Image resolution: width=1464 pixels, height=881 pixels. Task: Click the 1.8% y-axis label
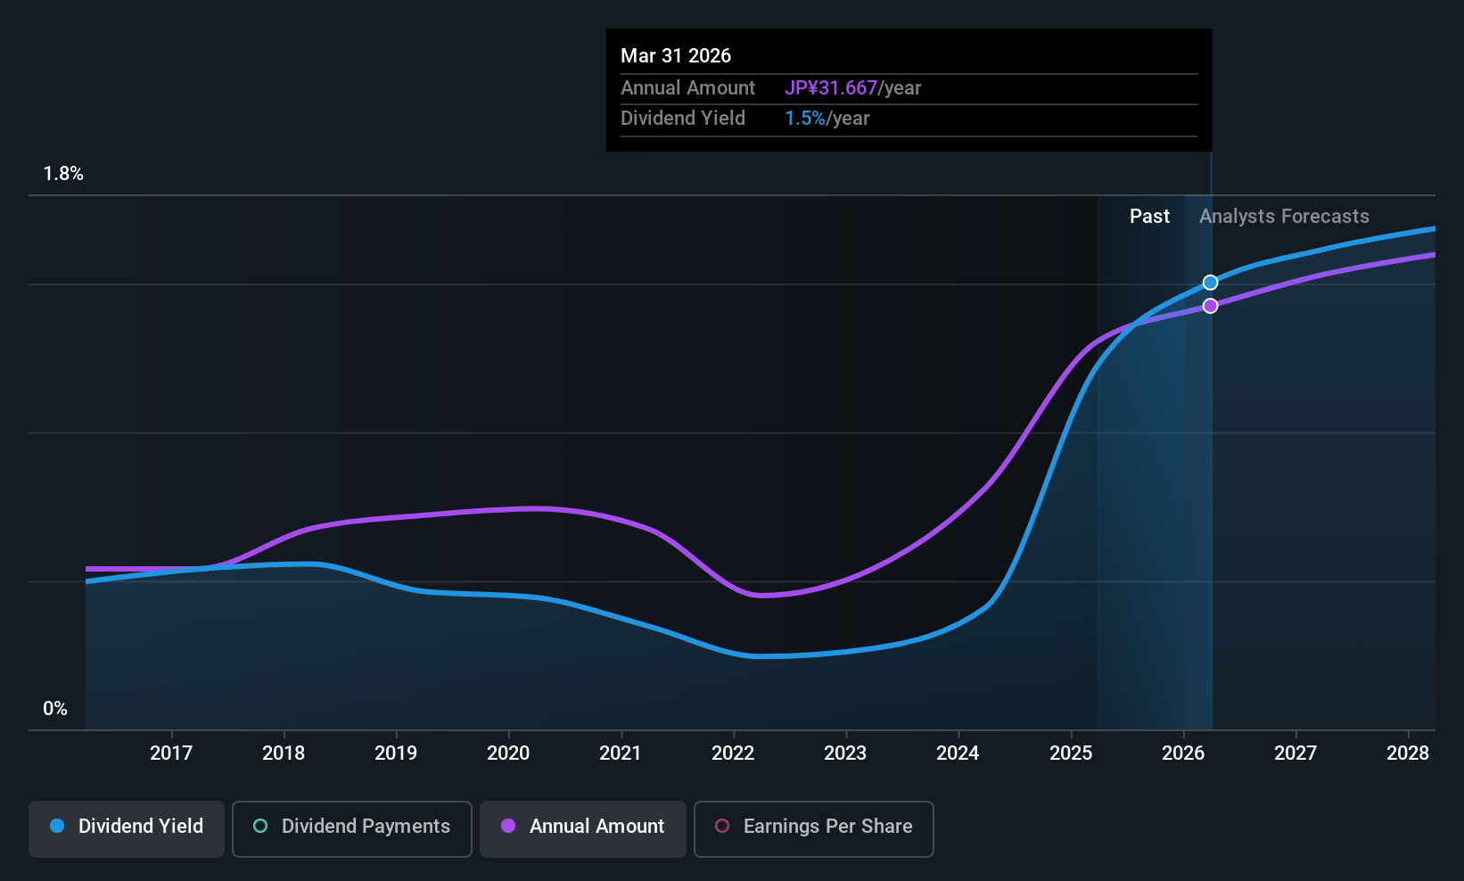click(x=63, y=174)
